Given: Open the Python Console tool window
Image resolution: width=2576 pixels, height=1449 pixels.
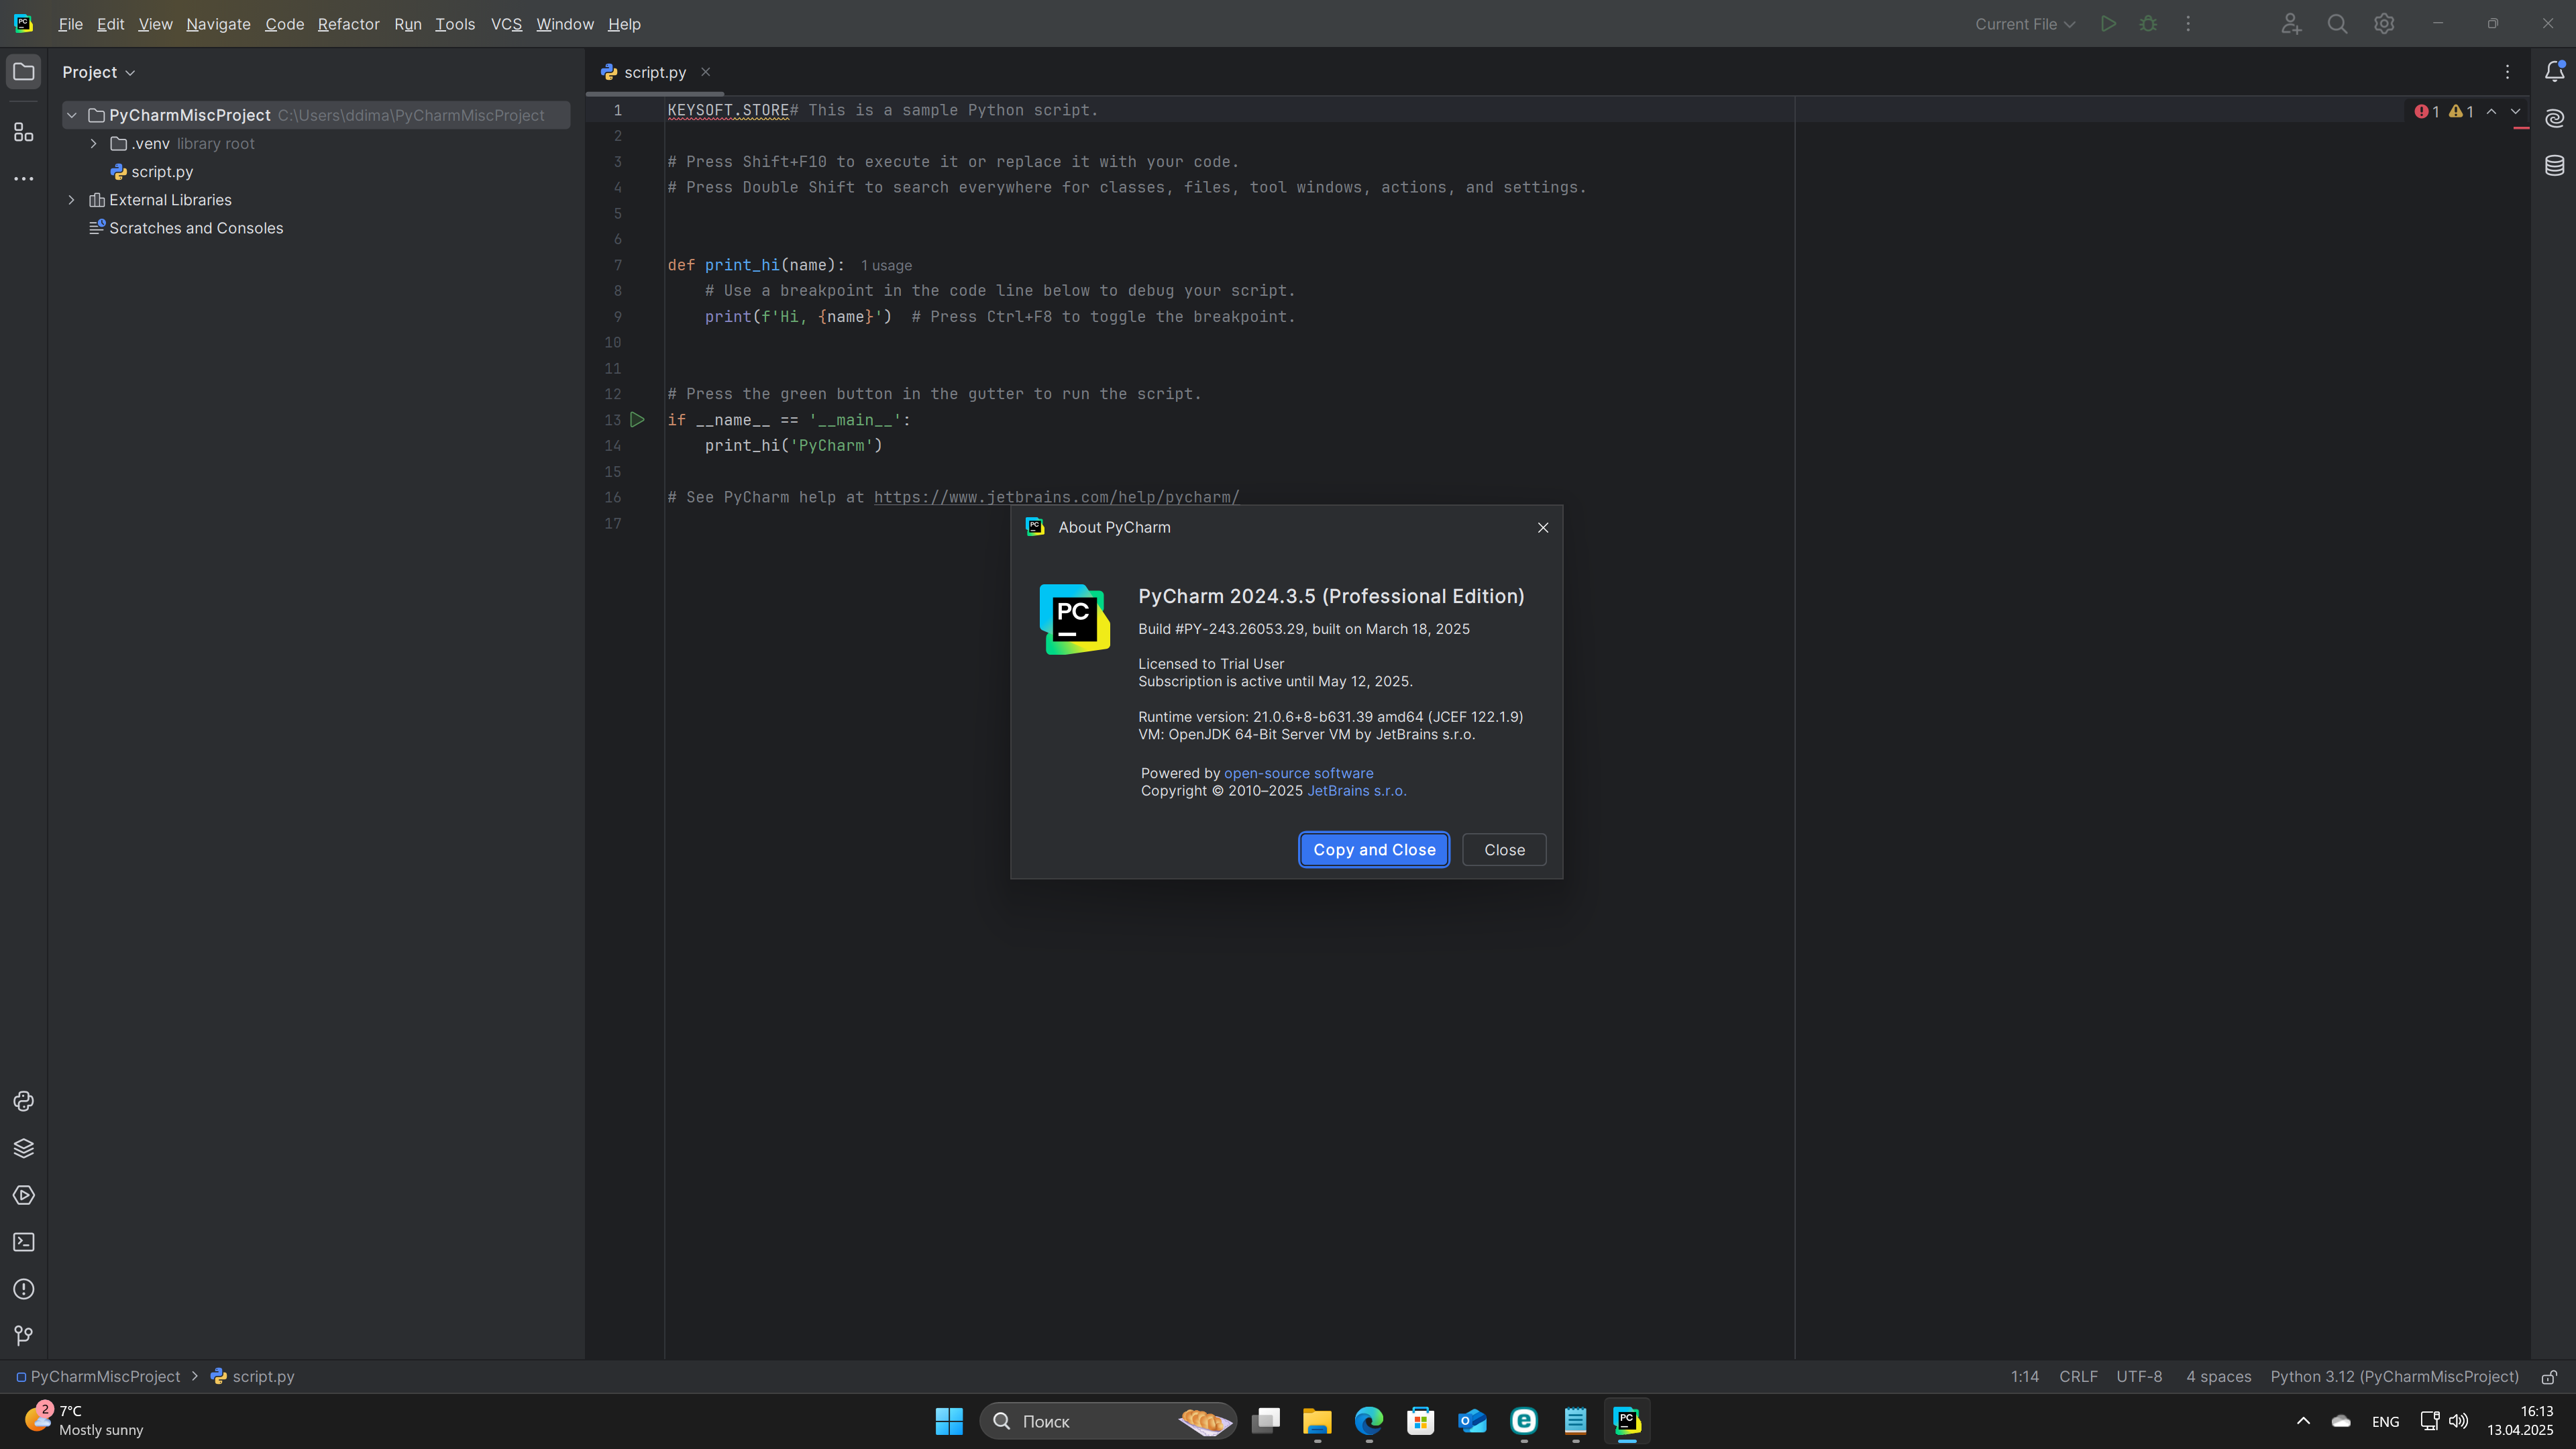Looking at the screenshot, I should (24, 1101).
